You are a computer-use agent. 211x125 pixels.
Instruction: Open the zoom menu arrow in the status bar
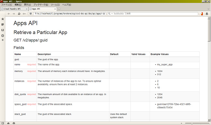(x=181, y=123)
